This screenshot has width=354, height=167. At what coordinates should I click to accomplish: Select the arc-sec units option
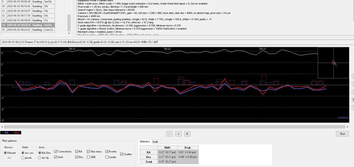(x=23, y=153)
